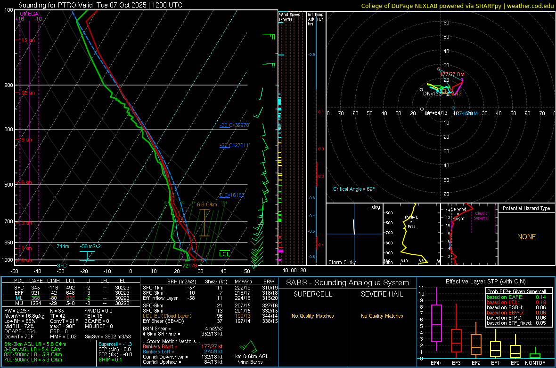Click the "UP=84/13" hodograph label
Viewport: 556px width, 368px height.
pos(436,113)
